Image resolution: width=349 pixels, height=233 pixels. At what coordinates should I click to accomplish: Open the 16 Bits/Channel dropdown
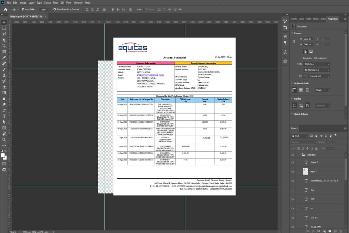pyautogui.click(x=316, y=70)
